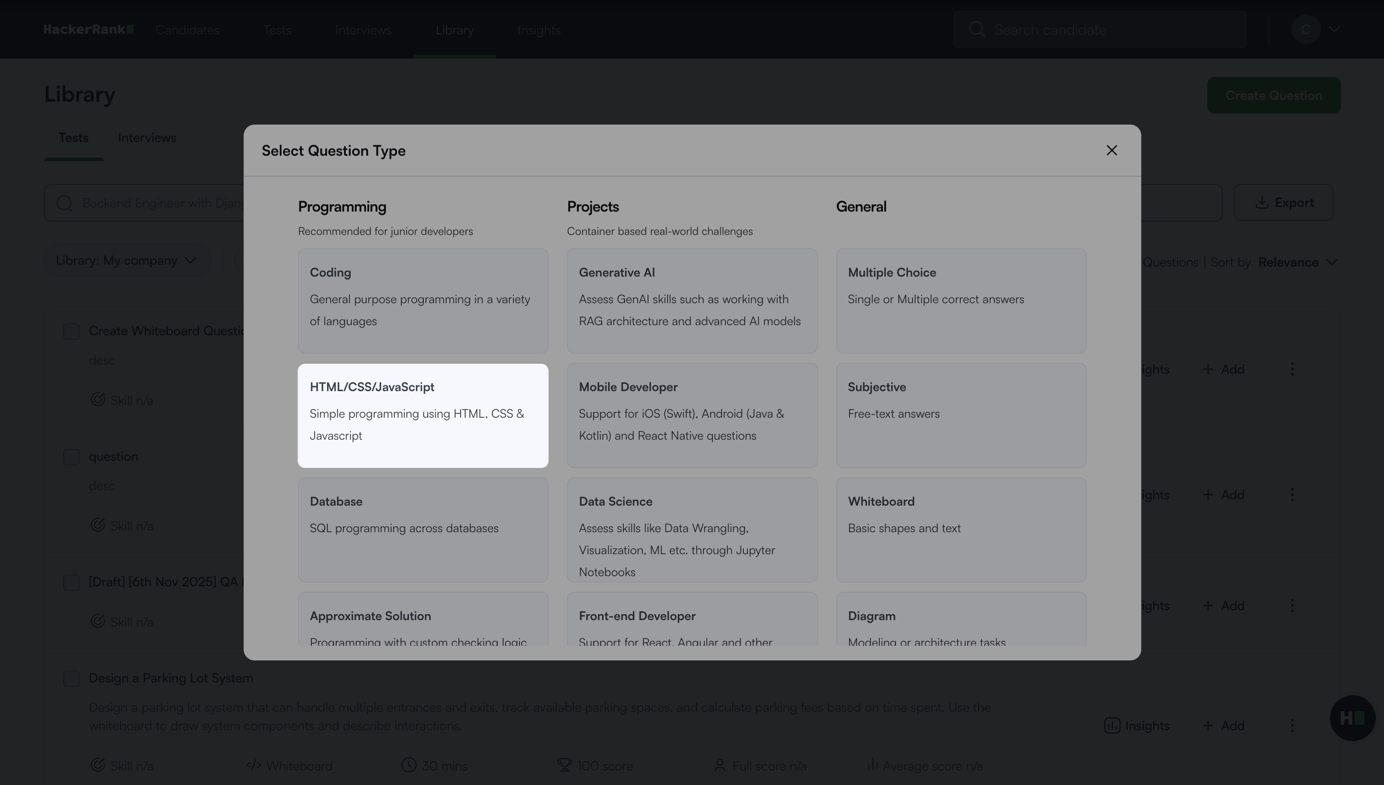The image size is (1384, 785).
Task: Expand the Library: My company dropdown
Action: [127, 261]
